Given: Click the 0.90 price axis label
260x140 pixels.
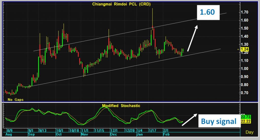Looking at the screenshot, I should click(x=245, y=77).
